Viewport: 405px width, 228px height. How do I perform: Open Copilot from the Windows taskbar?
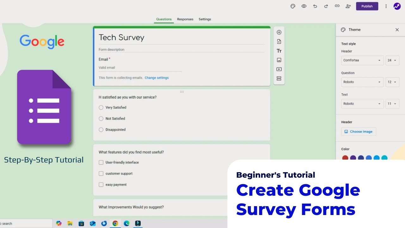[x=59, y=224]
